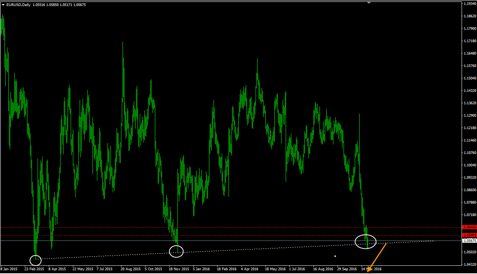Click the small white dot below the trendline
Image resolution: width=477 pixels, height=274 pixels.
(335, 256)
